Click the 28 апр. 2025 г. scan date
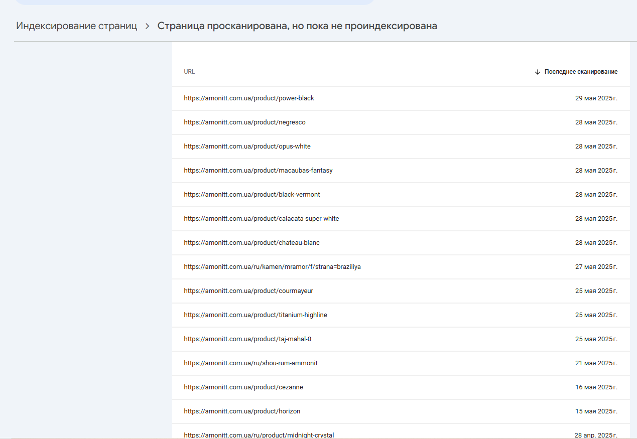The image size is (637, 439). pos(596,435)
